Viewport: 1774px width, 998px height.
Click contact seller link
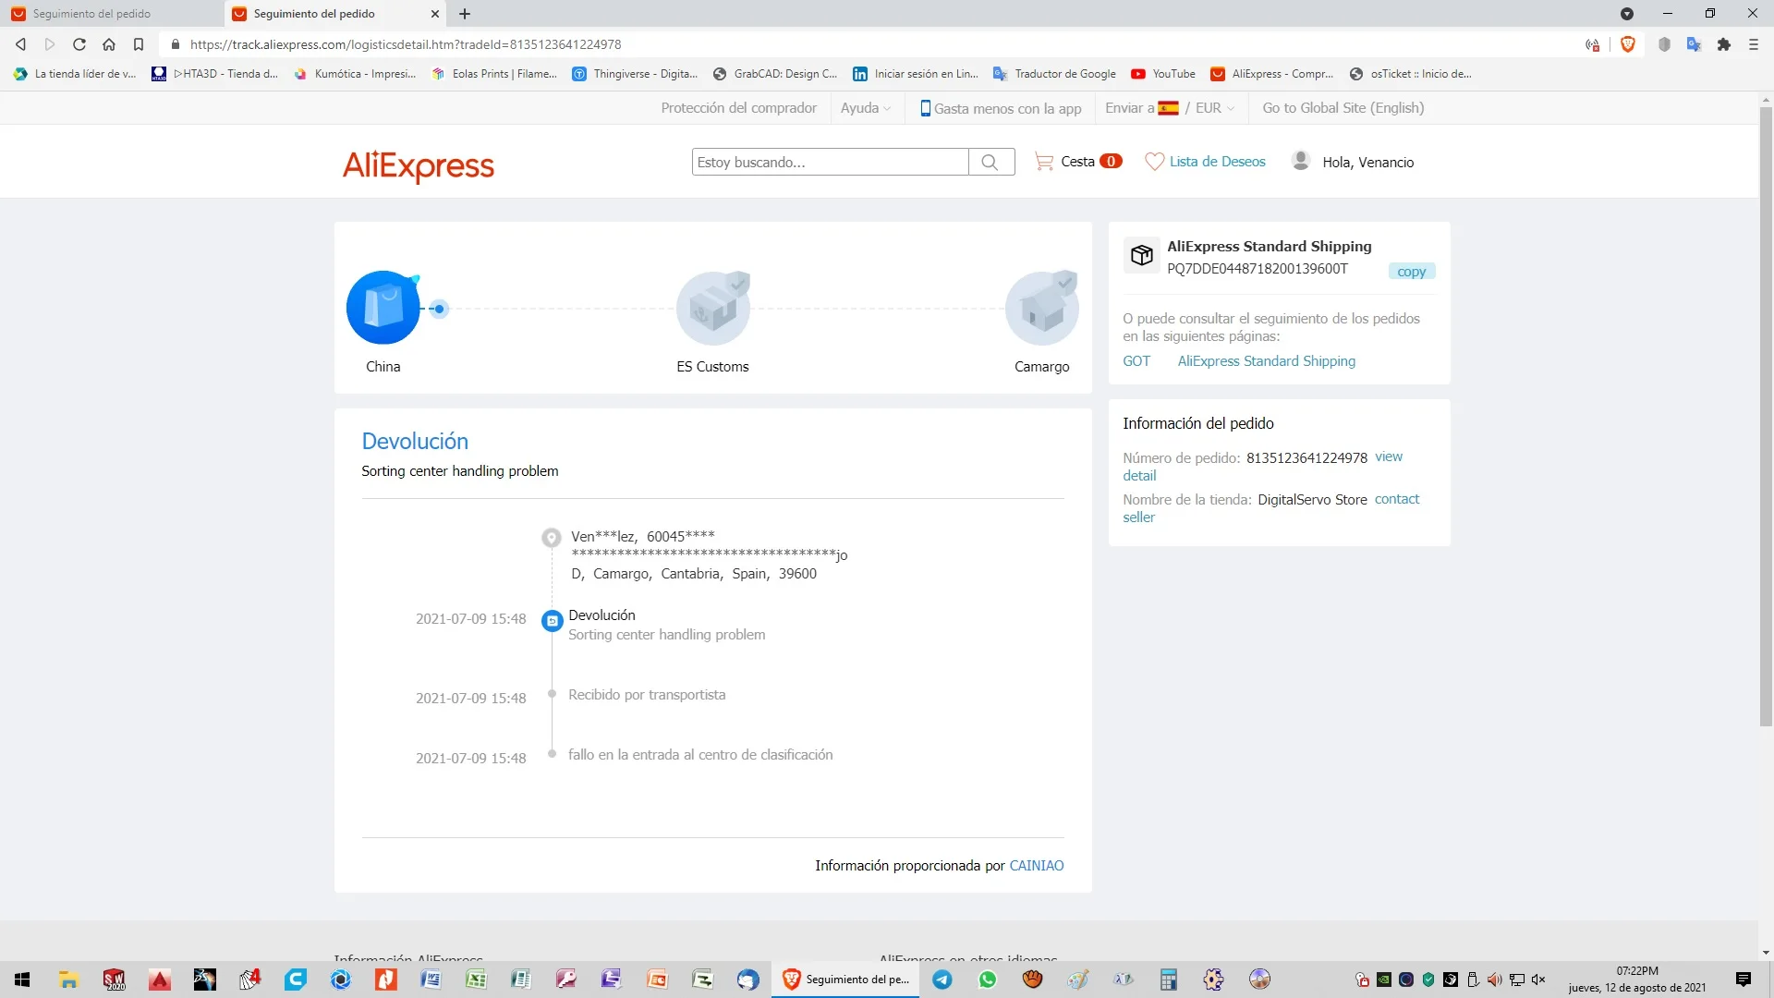coord(1396,499)
